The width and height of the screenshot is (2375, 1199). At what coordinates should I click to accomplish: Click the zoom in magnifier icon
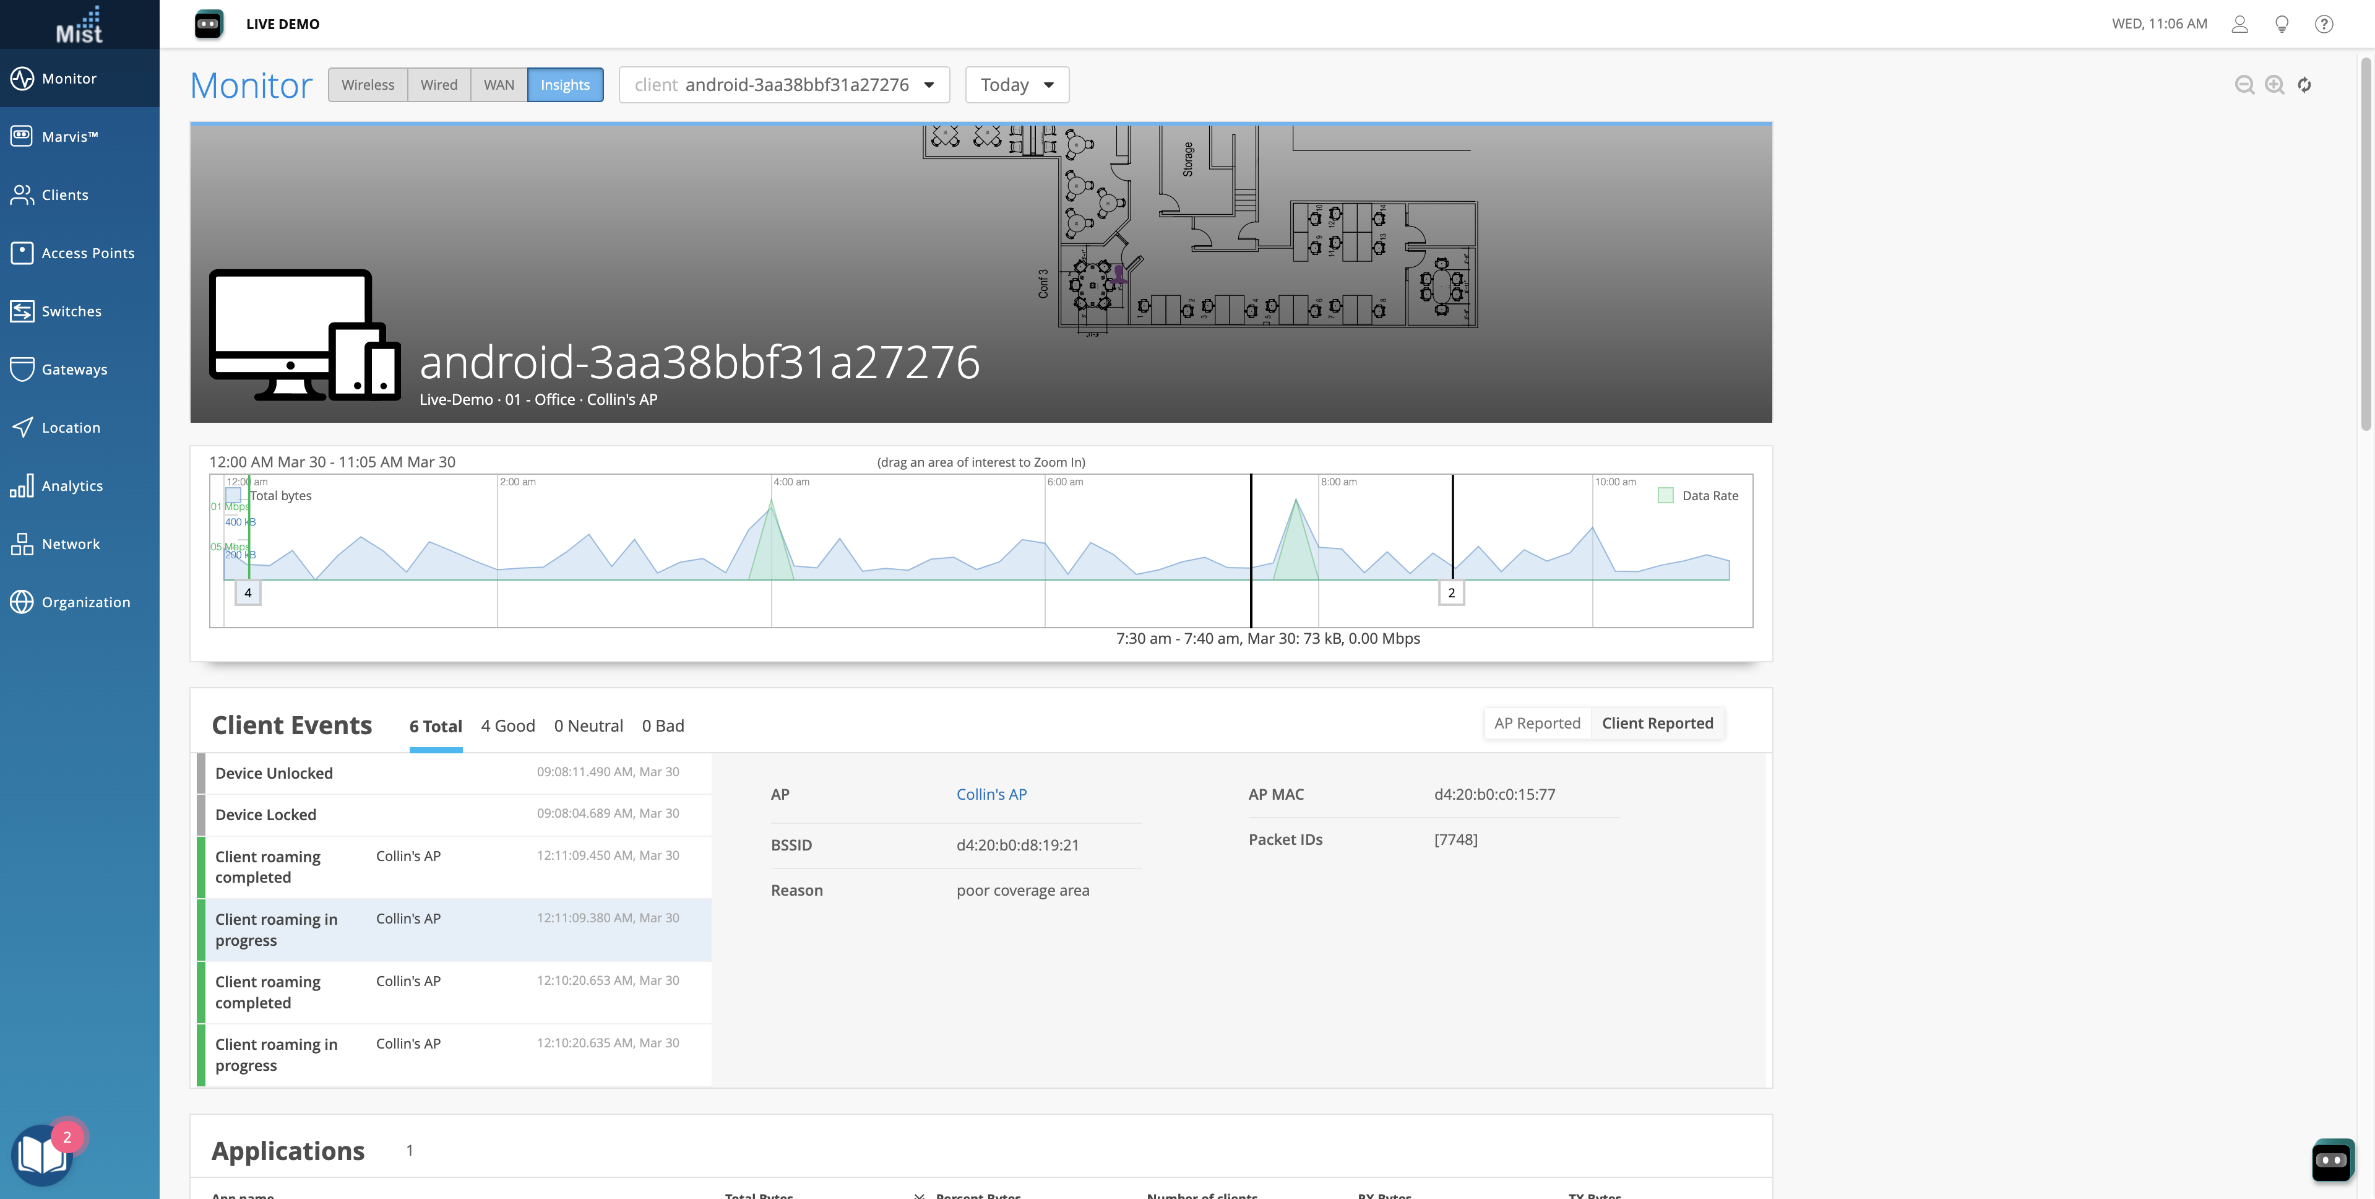[x=2275, y=85]
